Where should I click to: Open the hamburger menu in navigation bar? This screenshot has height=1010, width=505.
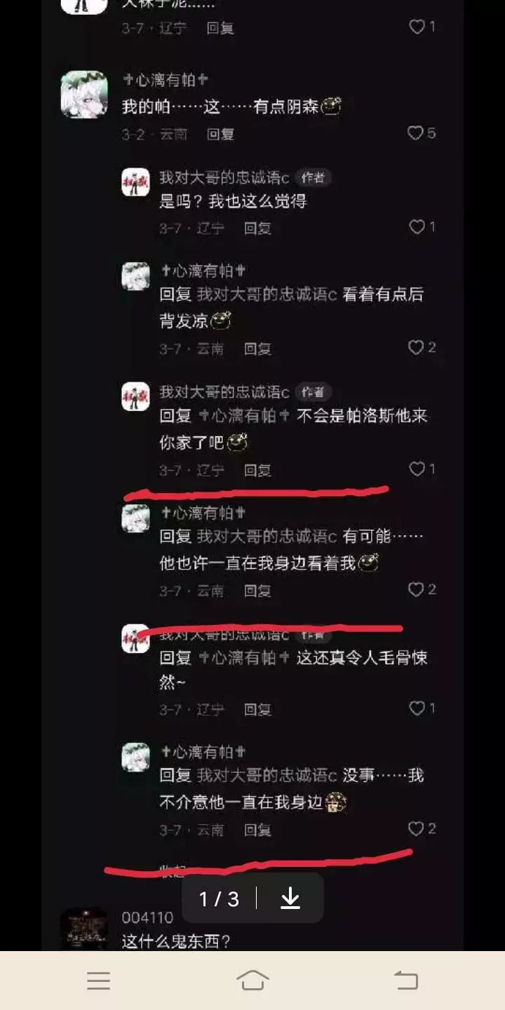tap(98, 981)
